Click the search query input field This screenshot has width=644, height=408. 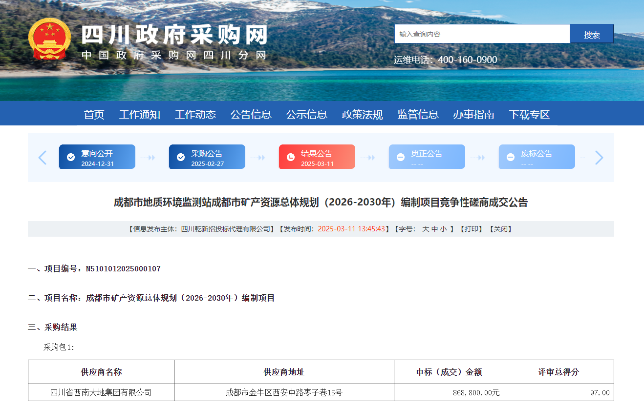(482, 34)
